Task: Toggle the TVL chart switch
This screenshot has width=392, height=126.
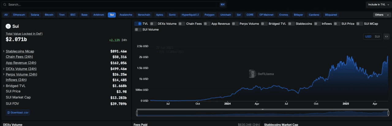Action: tap(138, 23)
